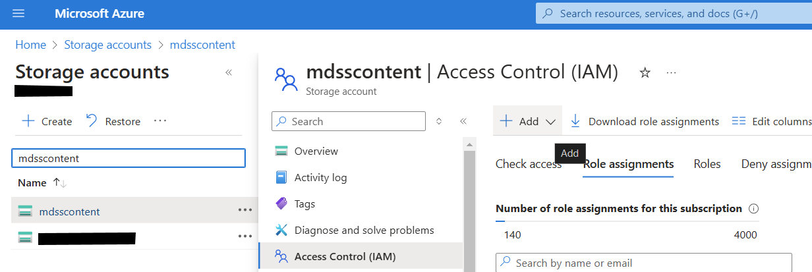812x272 pixels.
Task: Click the redacted storage account icon
Action: click(25, 238)
